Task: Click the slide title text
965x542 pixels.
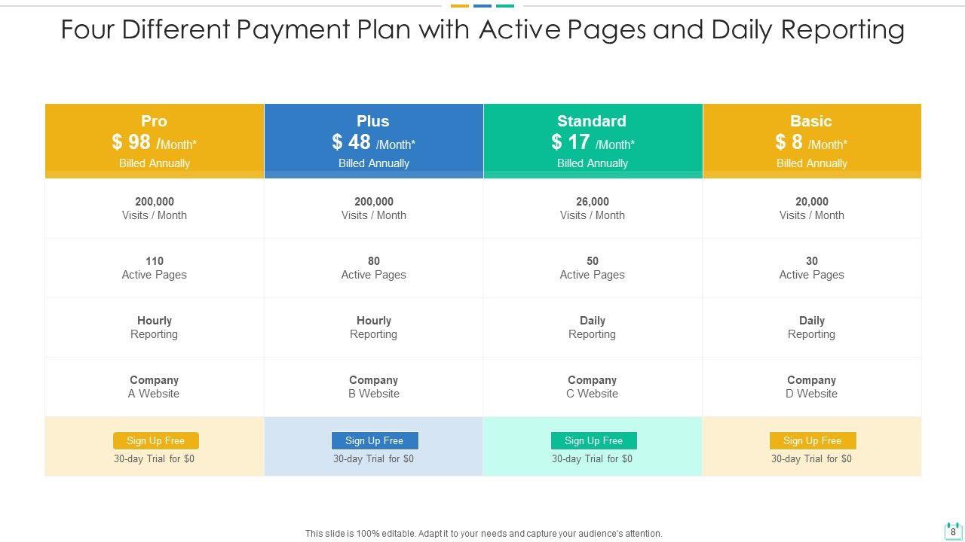Action: (482, 29)
